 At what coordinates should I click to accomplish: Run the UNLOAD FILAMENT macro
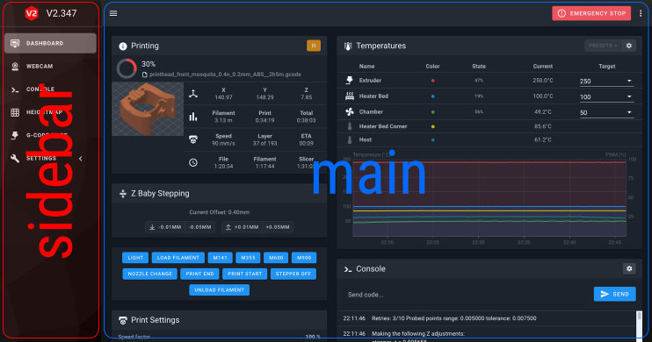[x=219, y=290]
